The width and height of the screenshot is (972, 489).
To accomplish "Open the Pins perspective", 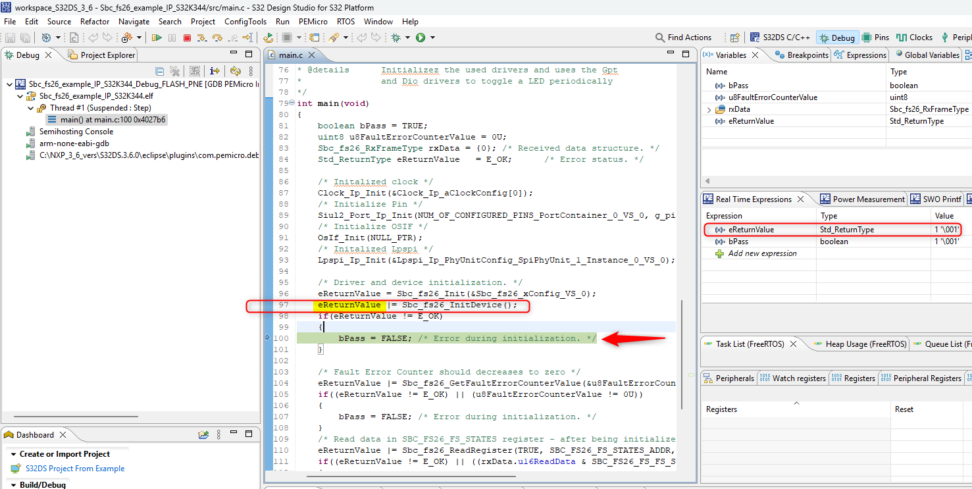I will click(x=876, y=38).
